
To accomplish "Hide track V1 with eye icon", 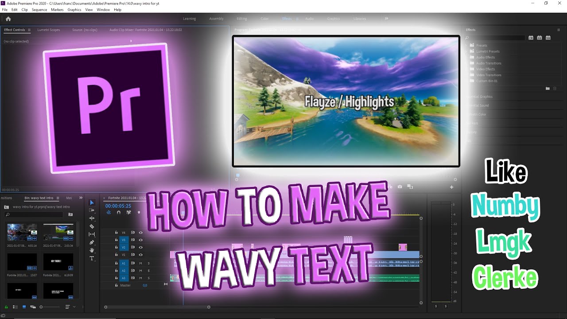I will pos(141,255).
